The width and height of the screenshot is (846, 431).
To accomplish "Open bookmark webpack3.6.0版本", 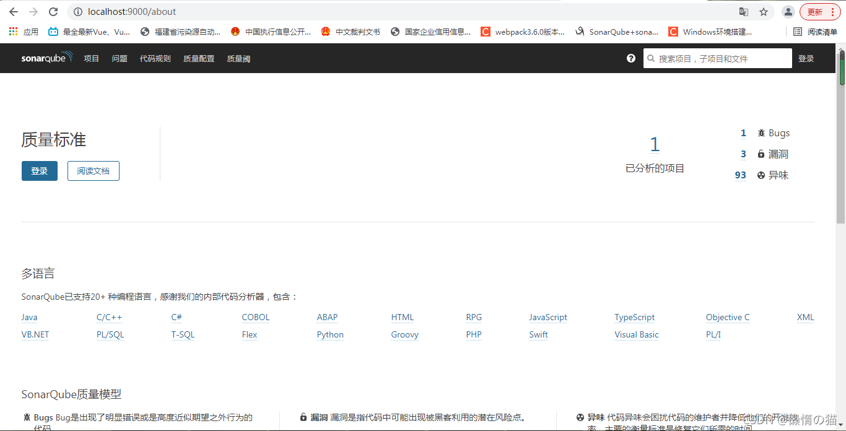I will [523, 32].
